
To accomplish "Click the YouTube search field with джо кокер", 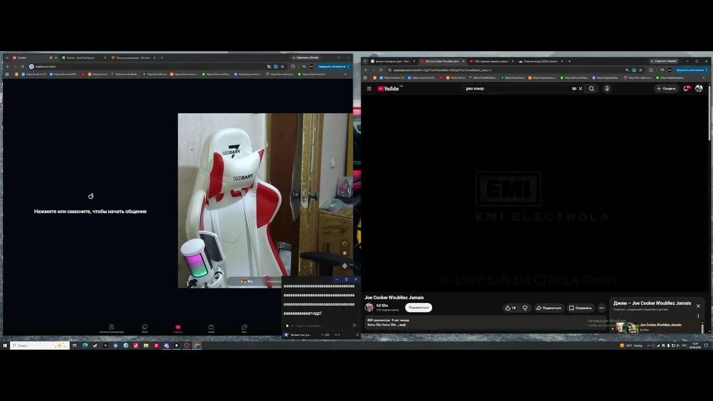I will (x=518, y=89).
